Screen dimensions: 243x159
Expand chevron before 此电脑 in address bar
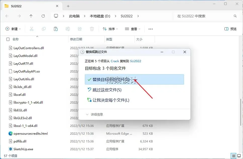click(64, 16)
